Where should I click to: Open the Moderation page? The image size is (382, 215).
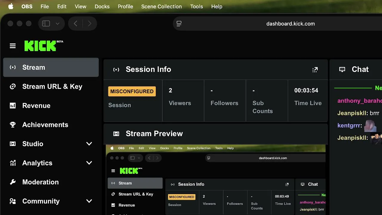(51, 182)
